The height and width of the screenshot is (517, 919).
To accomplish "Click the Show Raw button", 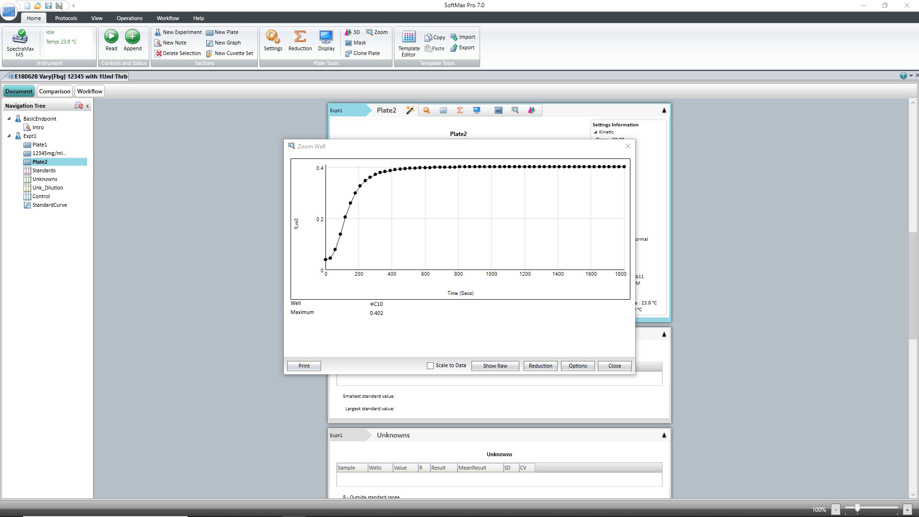I will pos(495,366).
